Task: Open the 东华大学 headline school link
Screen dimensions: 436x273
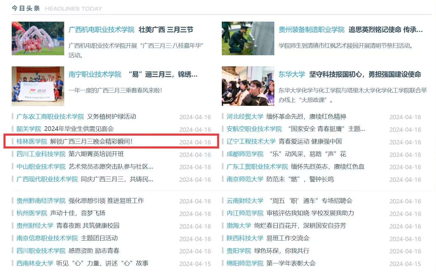Action: click(x=292, y=75)
